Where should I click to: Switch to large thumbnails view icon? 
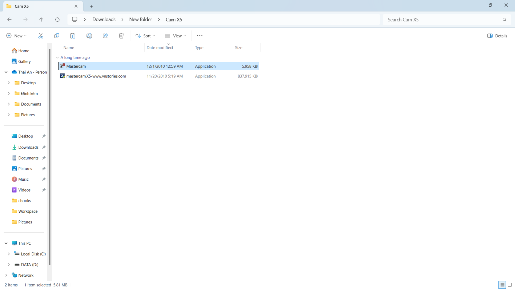(510, 285)
